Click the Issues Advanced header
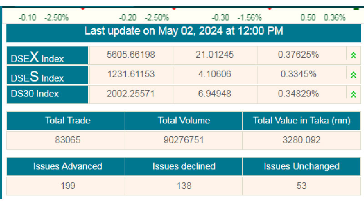 tap(68, 166)
